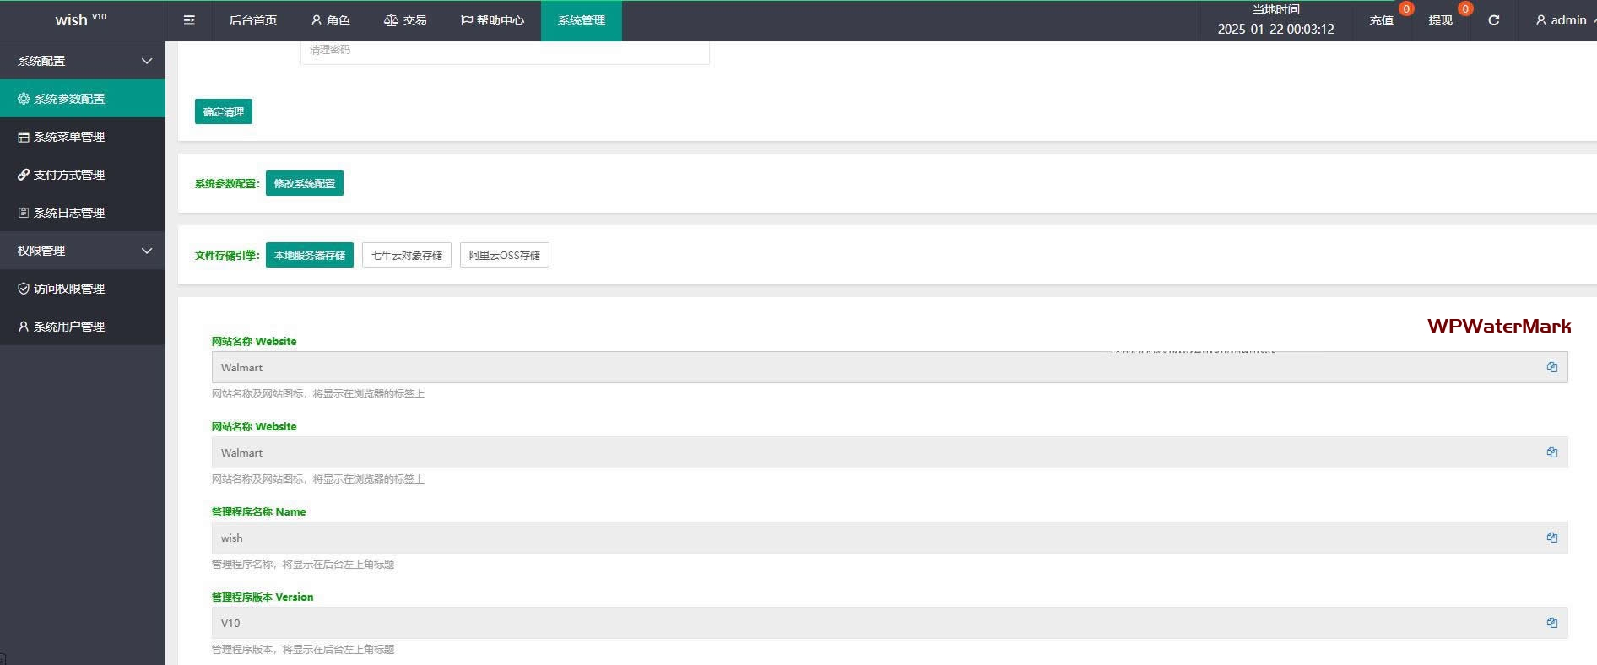Open 提现 withdrawal notifications
This screenshot has height=665, width=1597.
coord(1440,20)
